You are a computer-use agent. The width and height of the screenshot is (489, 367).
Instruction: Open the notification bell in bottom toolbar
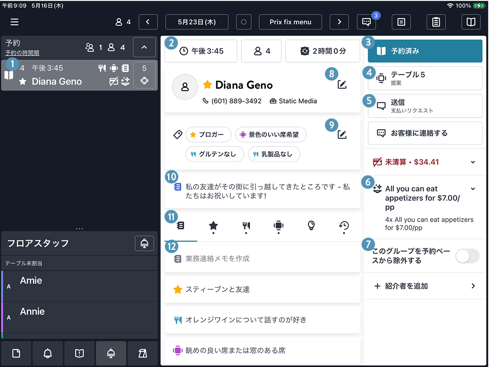(48, 353)
